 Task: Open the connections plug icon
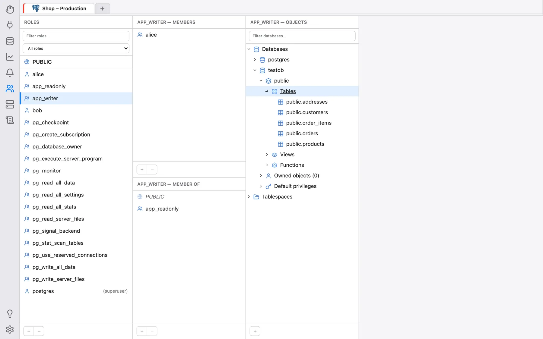point(10,25)
